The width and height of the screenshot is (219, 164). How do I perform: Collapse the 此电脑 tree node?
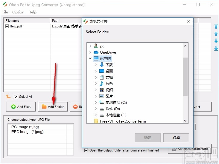[x=90, y=58]
